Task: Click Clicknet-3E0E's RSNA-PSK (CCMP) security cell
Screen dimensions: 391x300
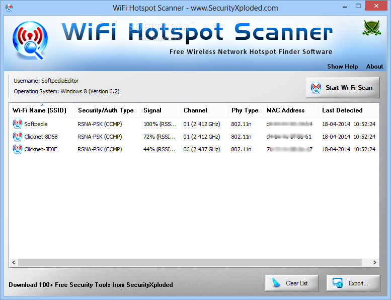Action: (x=100, y=149)
